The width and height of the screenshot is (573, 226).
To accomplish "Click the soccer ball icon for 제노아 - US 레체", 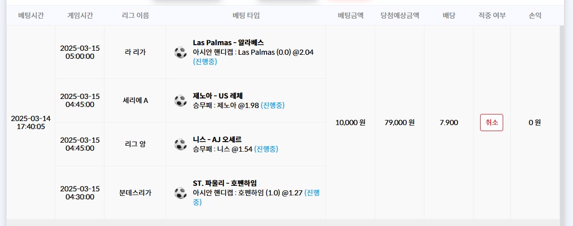I will 180,100.
